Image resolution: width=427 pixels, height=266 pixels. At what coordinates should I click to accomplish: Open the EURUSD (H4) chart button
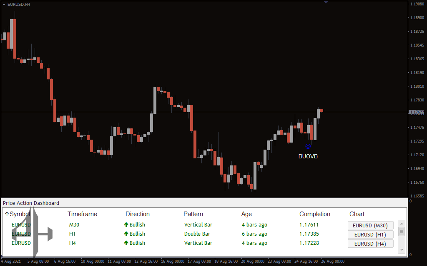(370, 244)
